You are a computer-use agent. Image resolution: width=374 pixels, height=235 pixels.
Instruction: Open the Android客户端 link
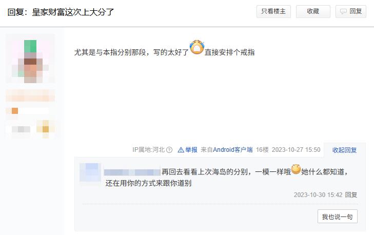(x=232, y=150)
